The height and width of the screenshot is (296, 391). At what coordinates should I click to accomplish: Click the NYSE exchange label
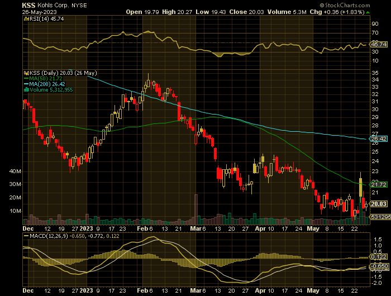[79, 6]
